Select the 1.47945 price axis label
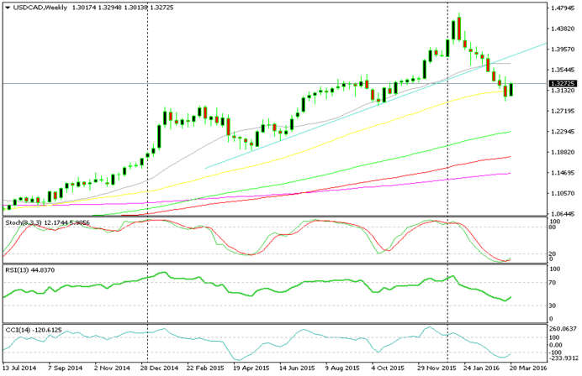This screenshot has width=582, height=376. pyautogui.click(x=563, y=8)
